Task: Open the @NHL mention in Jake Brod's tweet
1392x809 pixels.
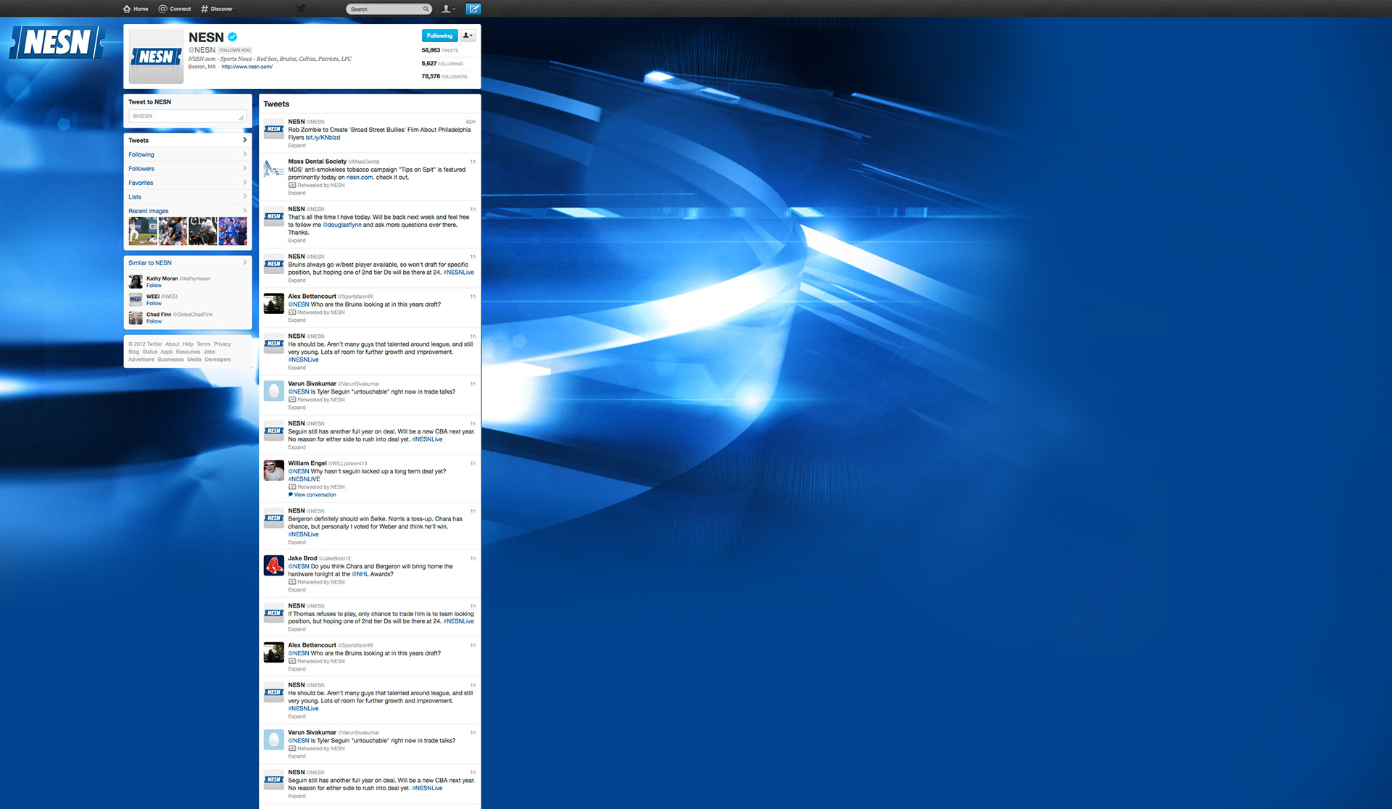Action: pyautogui.click(x=360, y=574)
